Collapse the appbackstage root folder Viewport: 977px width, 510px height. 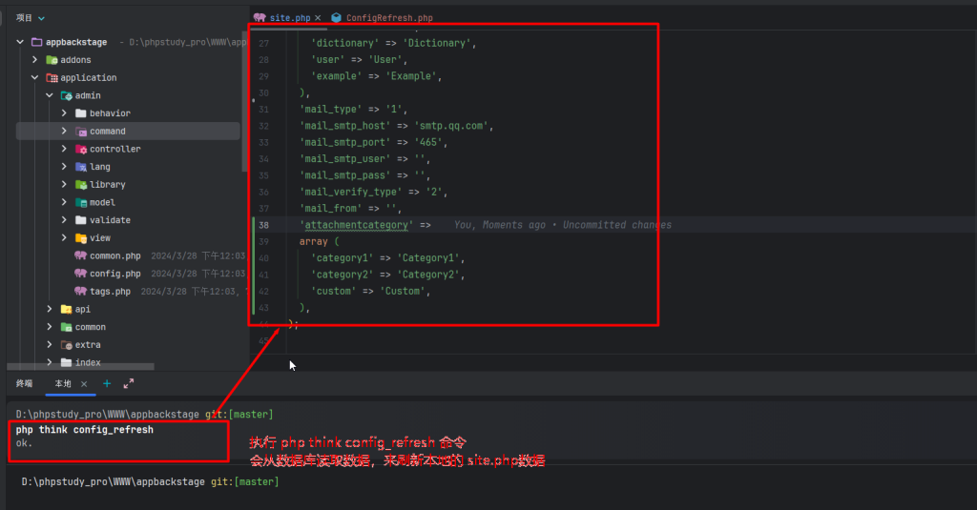pos(20,43)
